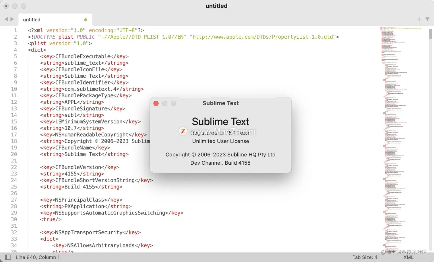Click line number 21 in the gutter
This screenshot has width=434, height=262.
pos(14,161)
